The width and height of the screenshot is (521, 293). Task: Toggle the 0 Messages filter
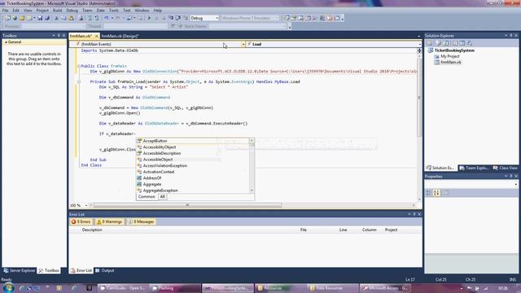pos(141,221)
